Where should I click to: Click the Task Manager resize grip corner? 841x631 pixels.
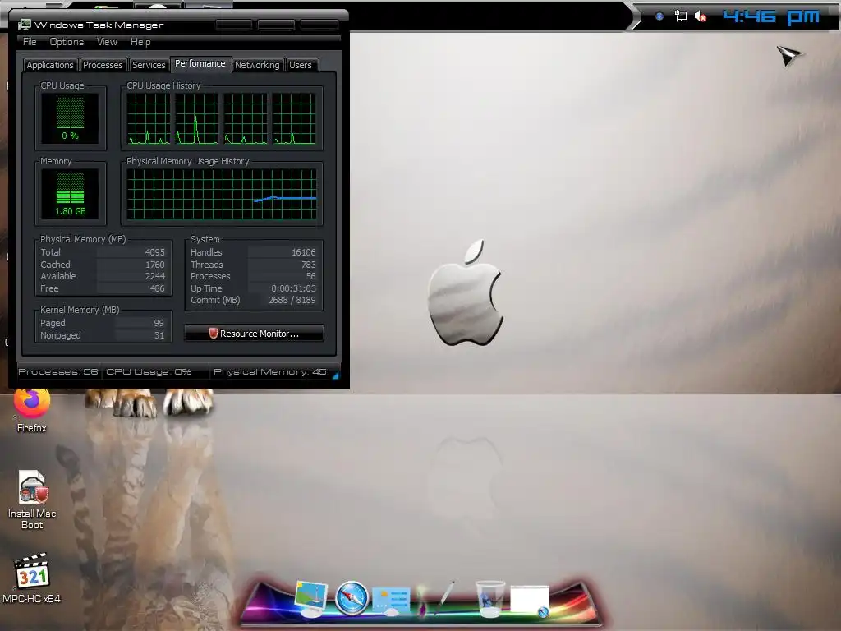pyautogui.click(x=335, y=376)
